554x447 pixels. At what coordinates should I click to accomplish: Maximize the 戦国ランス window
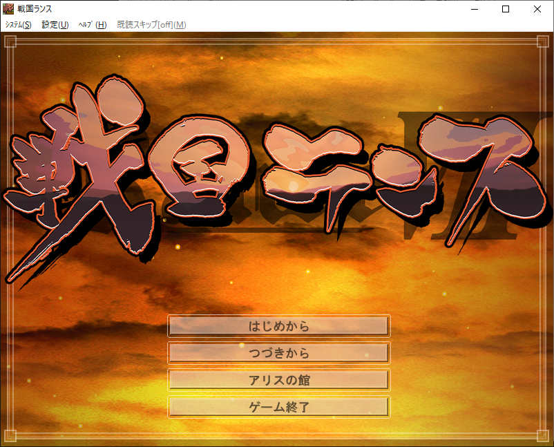(x=506, y=9)
